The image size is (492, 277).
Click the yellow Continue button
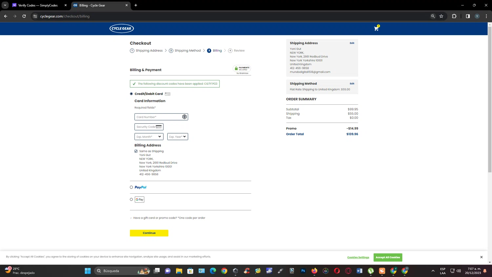click(149, 233)
